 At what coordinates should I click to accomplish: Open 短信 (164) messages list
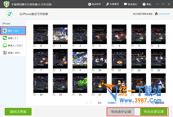tap(13, 53)
